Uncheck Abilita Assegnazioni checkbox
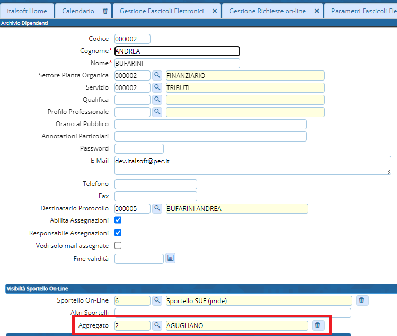This screenshot has width=397, height=336. [x=118, y=220]
